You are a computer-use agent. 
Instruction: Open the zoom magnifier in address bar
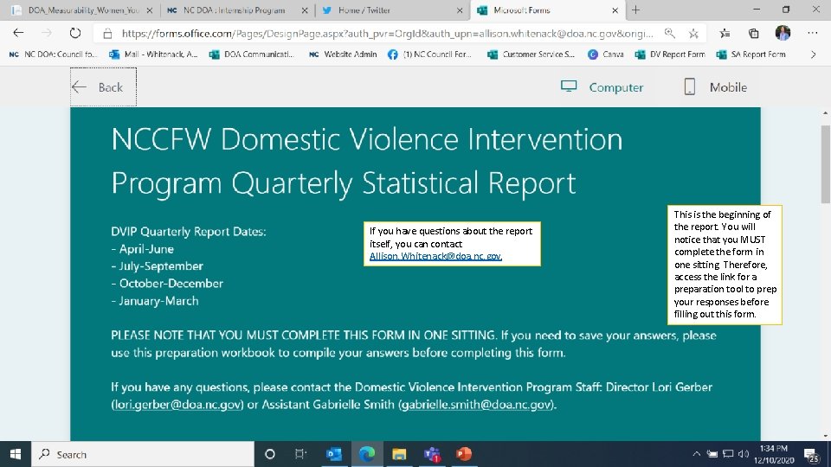coord(670,34)
